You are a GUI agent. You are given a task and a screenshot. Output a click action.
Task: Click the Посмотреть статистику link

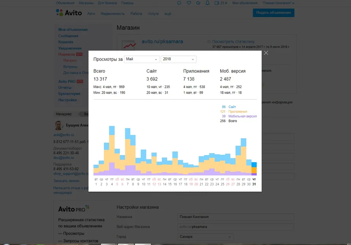[234, 42]
